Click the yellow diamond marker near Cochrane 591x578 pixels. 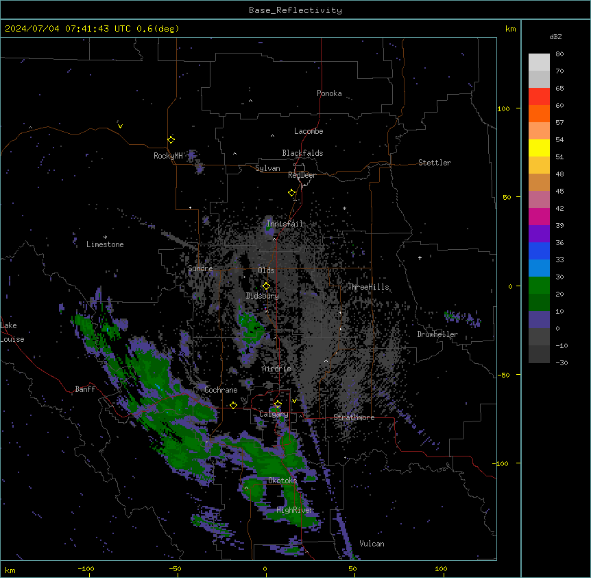pos(233,405)
